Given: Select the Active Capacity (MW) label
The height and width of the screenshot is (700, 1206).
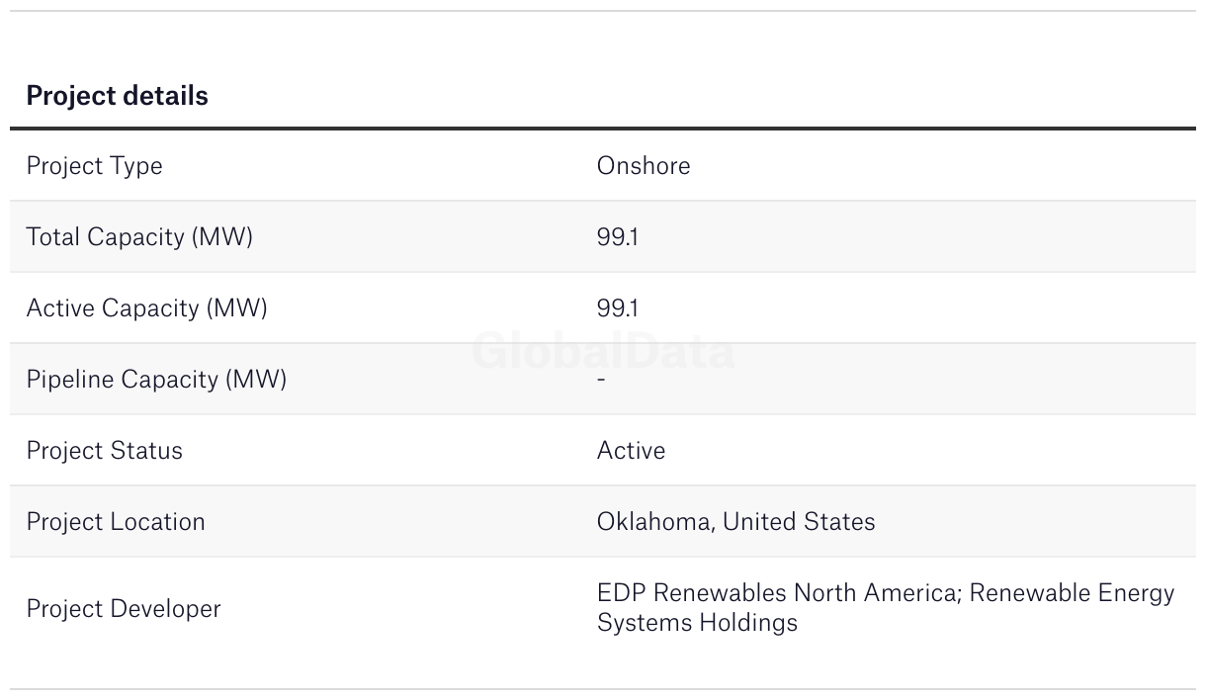Looking at the screenshot, I should 146,308.
